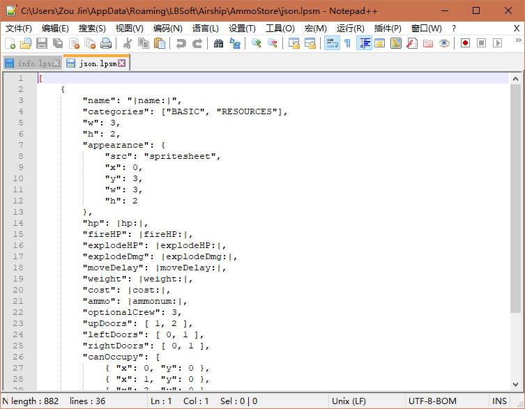Show the document map panel
The image size is (525, 409).
(x=396, y=43)
